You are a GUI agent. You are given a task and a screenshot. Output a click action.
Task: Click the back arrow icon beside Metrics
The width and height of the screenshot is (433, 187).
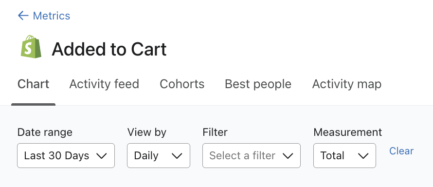pos(23,16)
